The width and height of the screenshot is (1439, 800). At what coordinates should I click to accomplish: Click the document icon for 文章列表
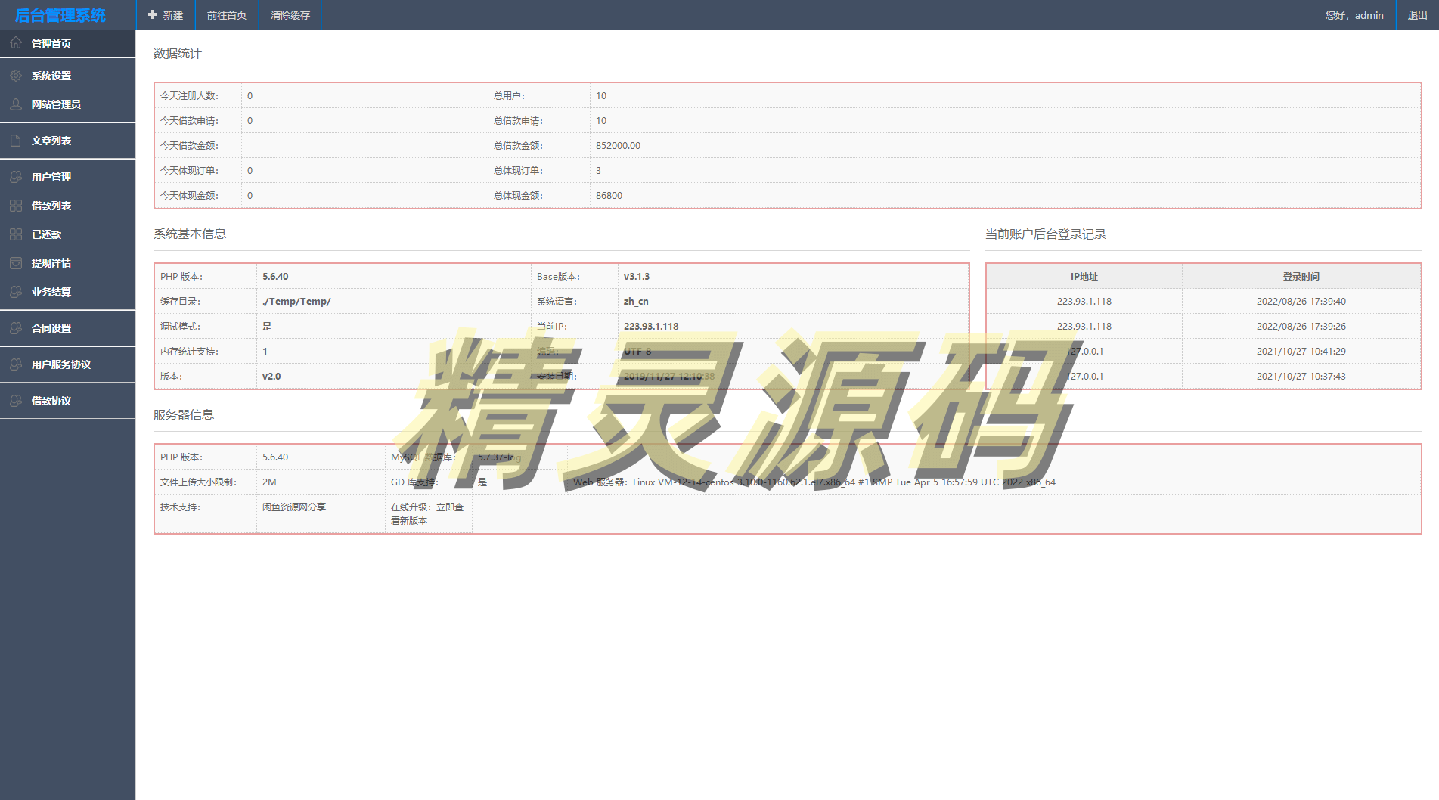pos(16,141)
